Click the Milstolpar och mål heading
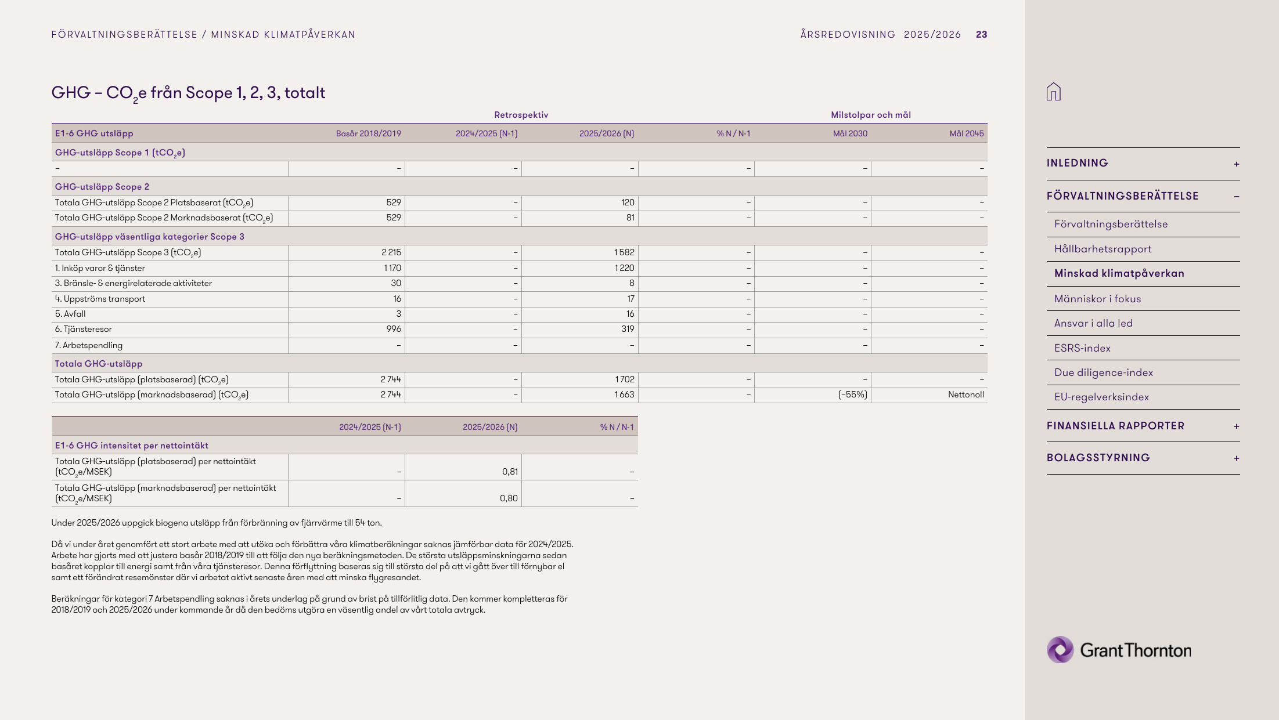Screen dimensions: 1279x720 pos(870,115)
